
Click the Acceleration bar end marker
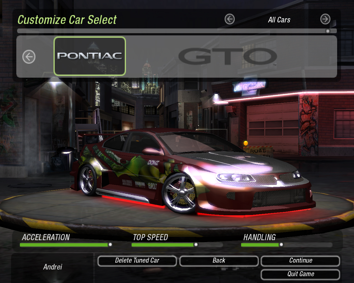click(110, 245)
